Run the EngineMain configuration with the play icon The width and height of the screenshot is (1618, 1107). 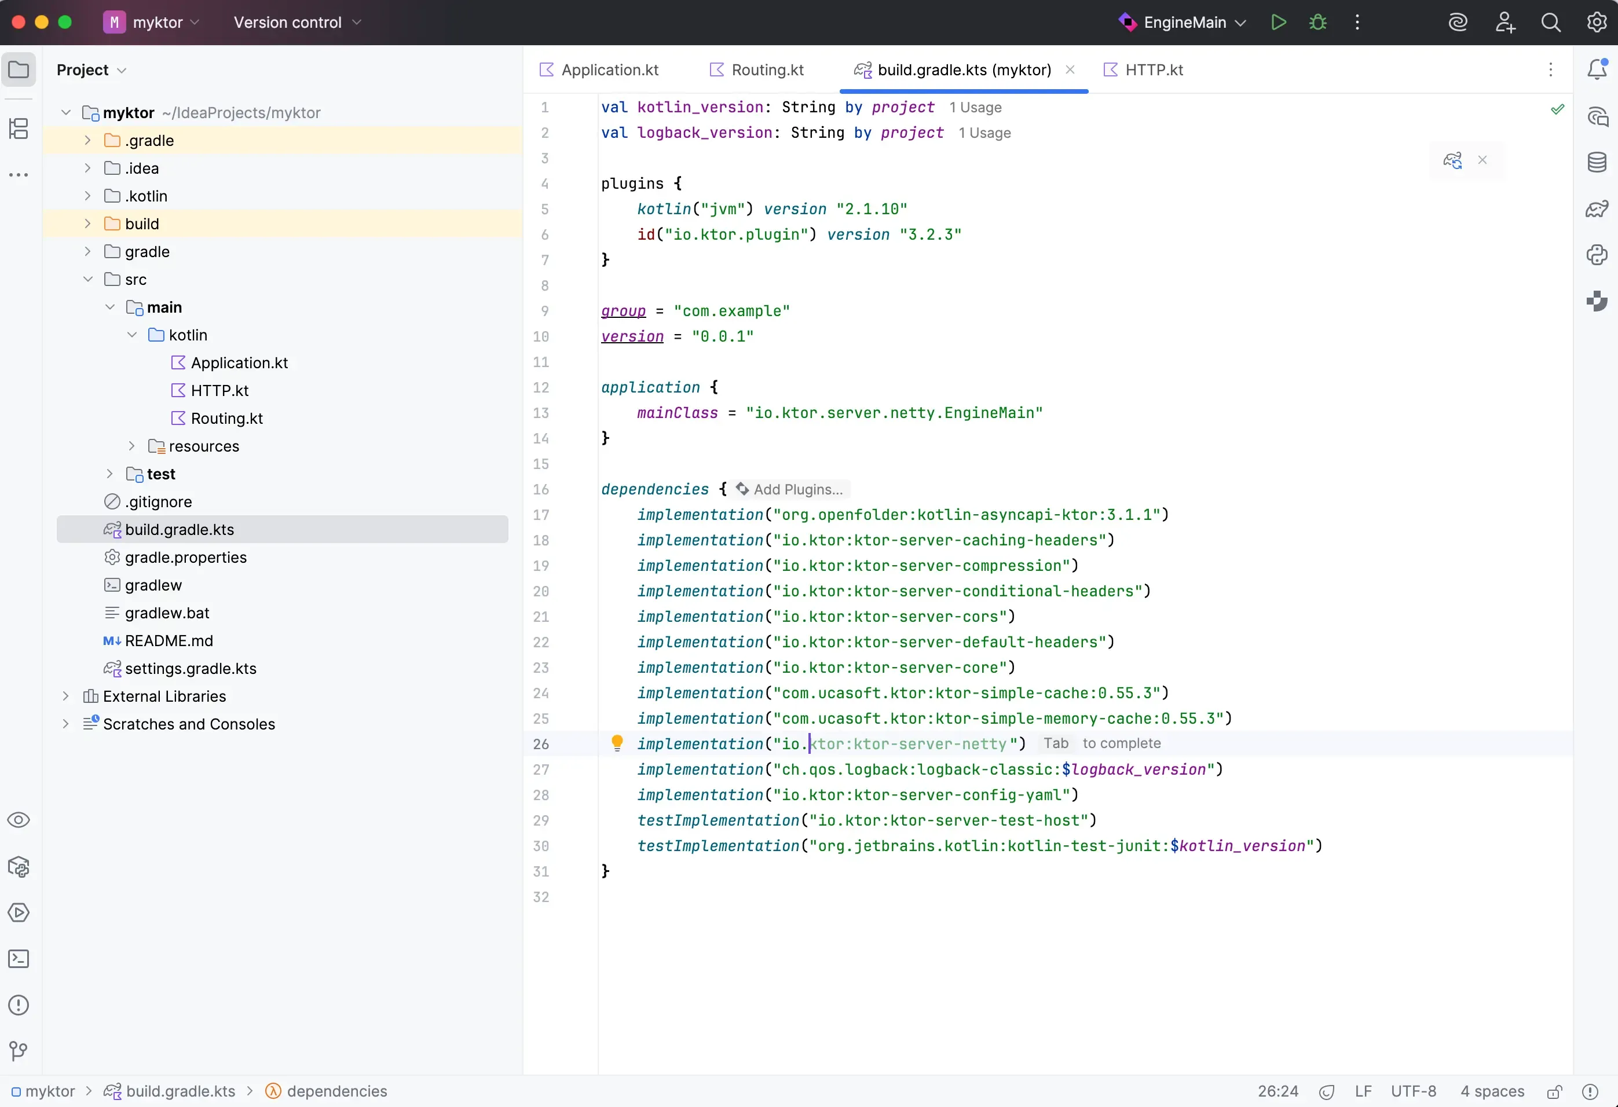(x=1278, y=21)
